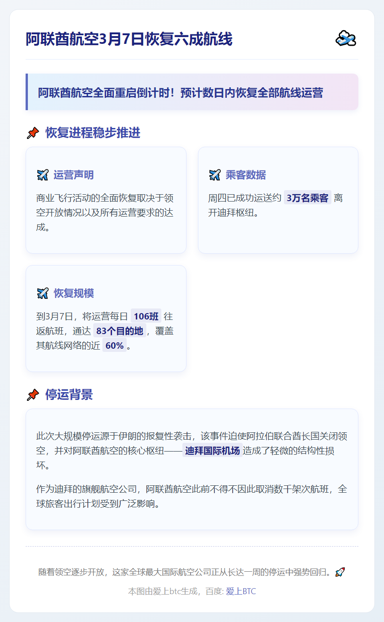Click the rocket icon in the footer
Screen dimensions: 384x622
pos(340,572)
